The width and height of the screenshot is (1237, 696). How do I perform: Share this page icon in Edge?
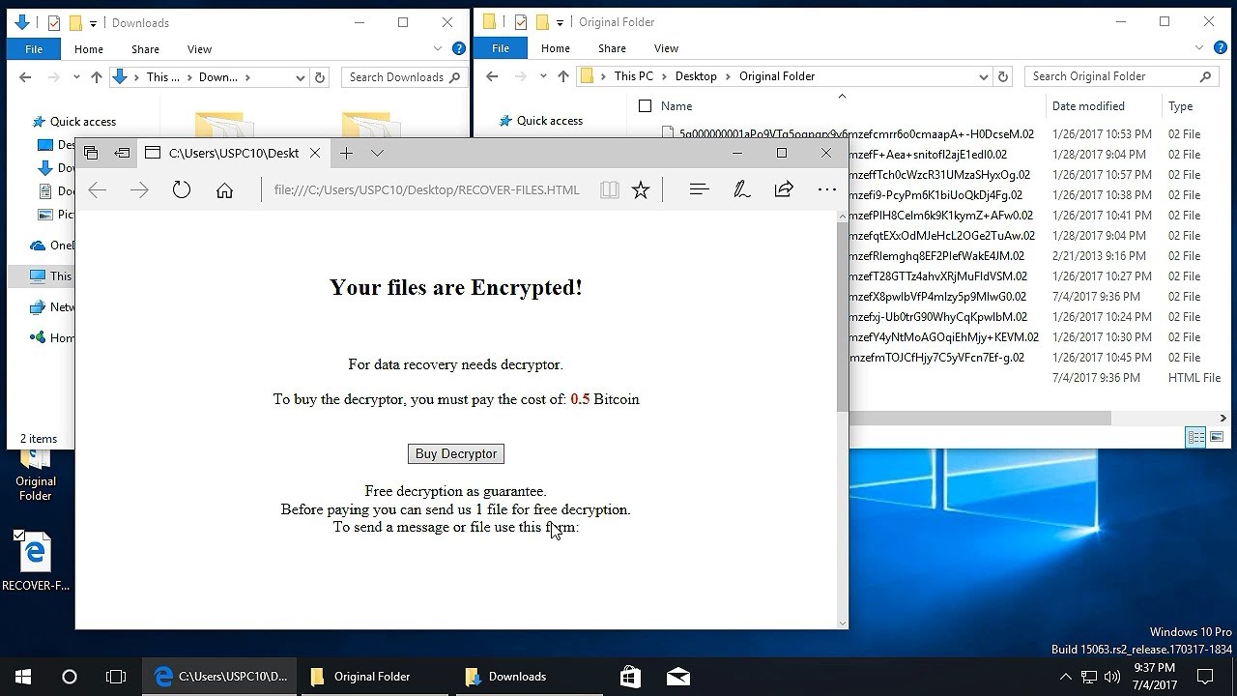[784, 190]
